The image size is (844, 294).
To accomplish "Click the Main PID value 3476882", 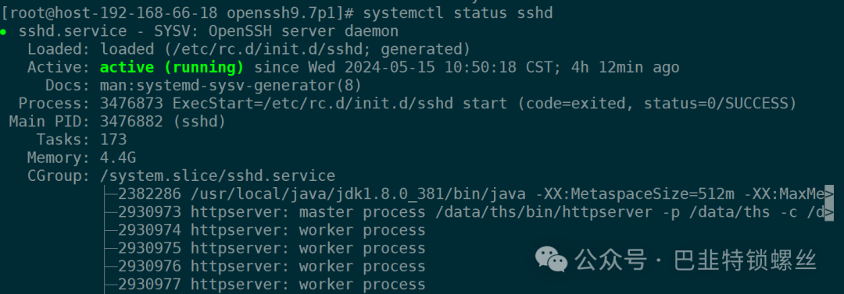I will [x=131, y=122].
